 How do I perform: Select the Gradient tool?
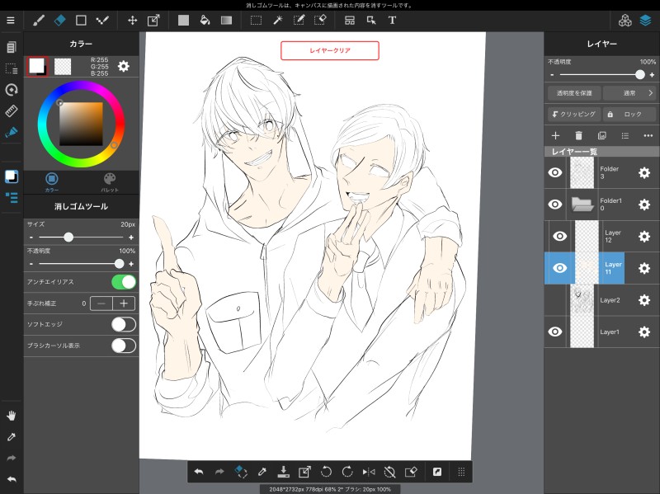click(226, 20)
